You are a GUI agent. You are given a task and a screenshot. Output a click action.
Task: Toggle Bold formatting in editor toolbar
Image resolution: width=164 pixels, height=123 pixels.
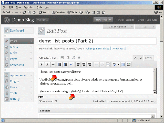pyautogui.click(x=42, y=64)
